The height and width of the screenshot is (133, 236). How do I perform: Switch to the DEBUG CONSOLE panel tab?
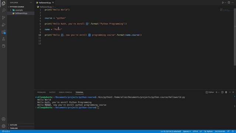(65, 92)
